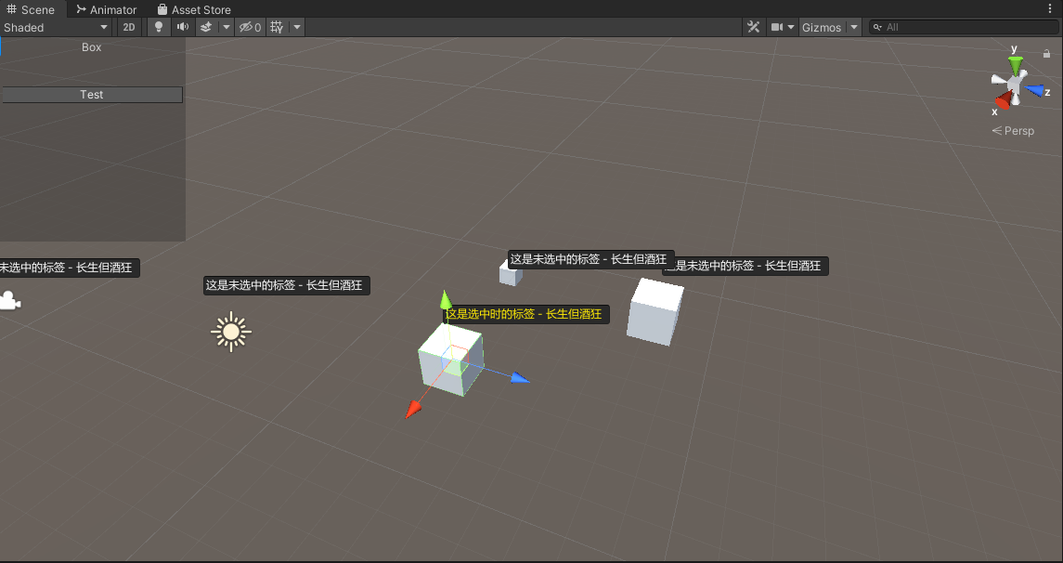Screen dimensions: 1063x563
Task: Click the label above the sun light
Action: click(x=287, y=285)
